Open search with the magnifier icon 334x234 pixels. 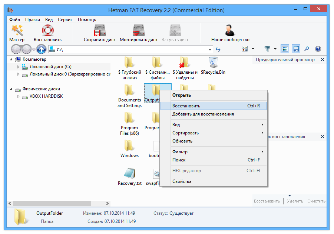tap(307, 49)
